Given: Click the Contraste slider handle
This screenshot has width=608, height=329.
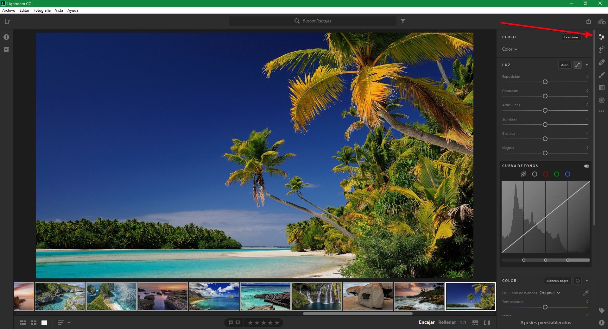Looking at the screenshot, I should (545, 96).
